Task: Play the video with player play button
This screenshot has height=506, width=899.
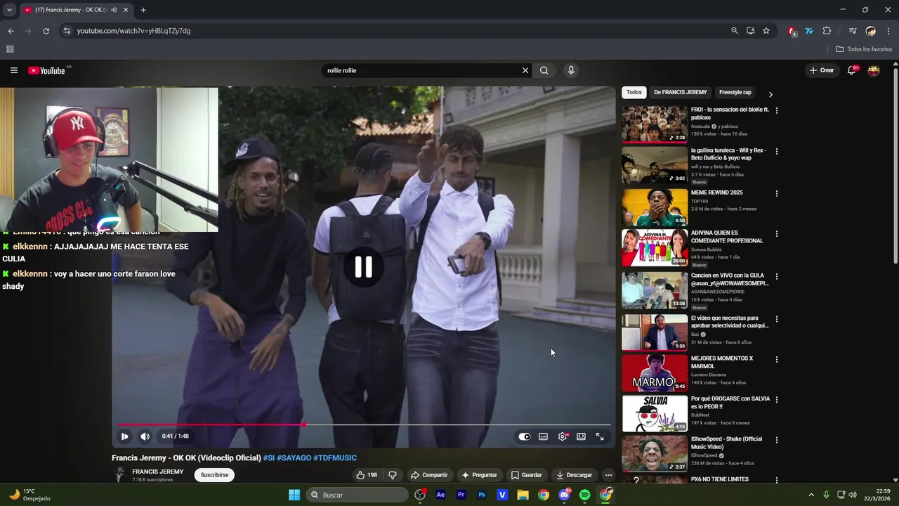Action: point(124,436)
